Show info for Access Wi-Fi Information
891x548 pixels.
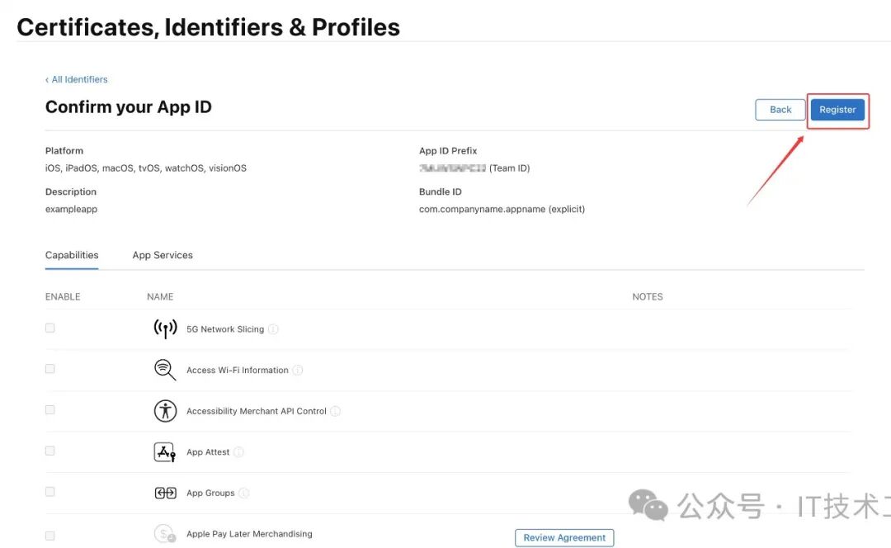[x=298, y=371]
